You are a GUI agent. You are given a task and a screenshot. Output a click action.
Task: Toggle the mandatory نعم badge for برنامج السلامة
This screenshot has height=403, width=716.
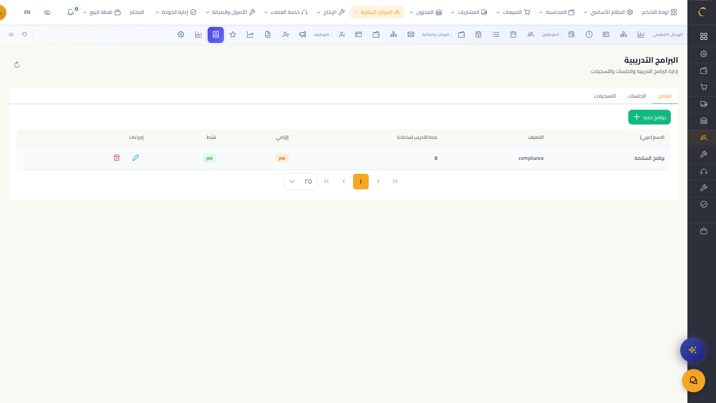(x=282, y=158)
